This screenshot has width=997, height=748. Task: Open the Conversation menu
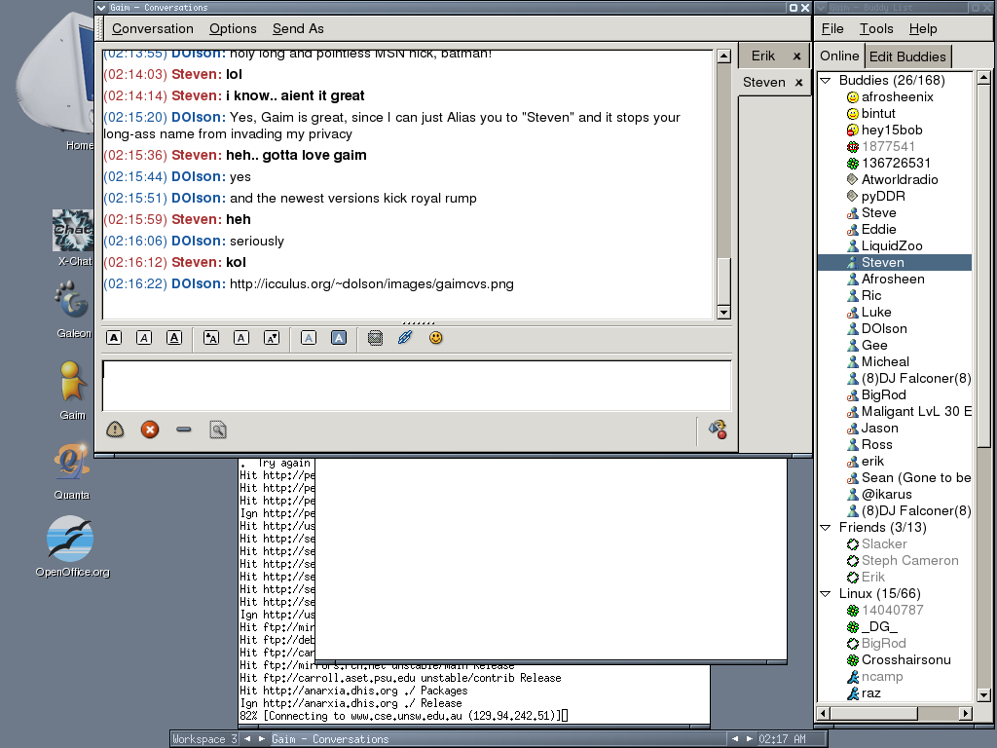[153, 28]
